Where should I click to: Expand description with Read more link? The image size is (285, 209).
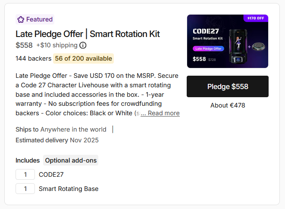coord(160,113)
